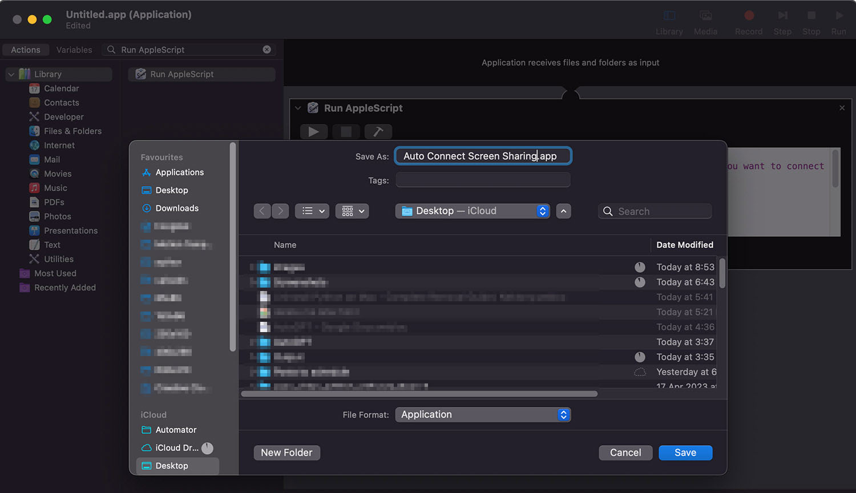Click Stop in Automator toolbar
Image resolution: width=856 pixels, height=493 pixels.
coord(811,22)
